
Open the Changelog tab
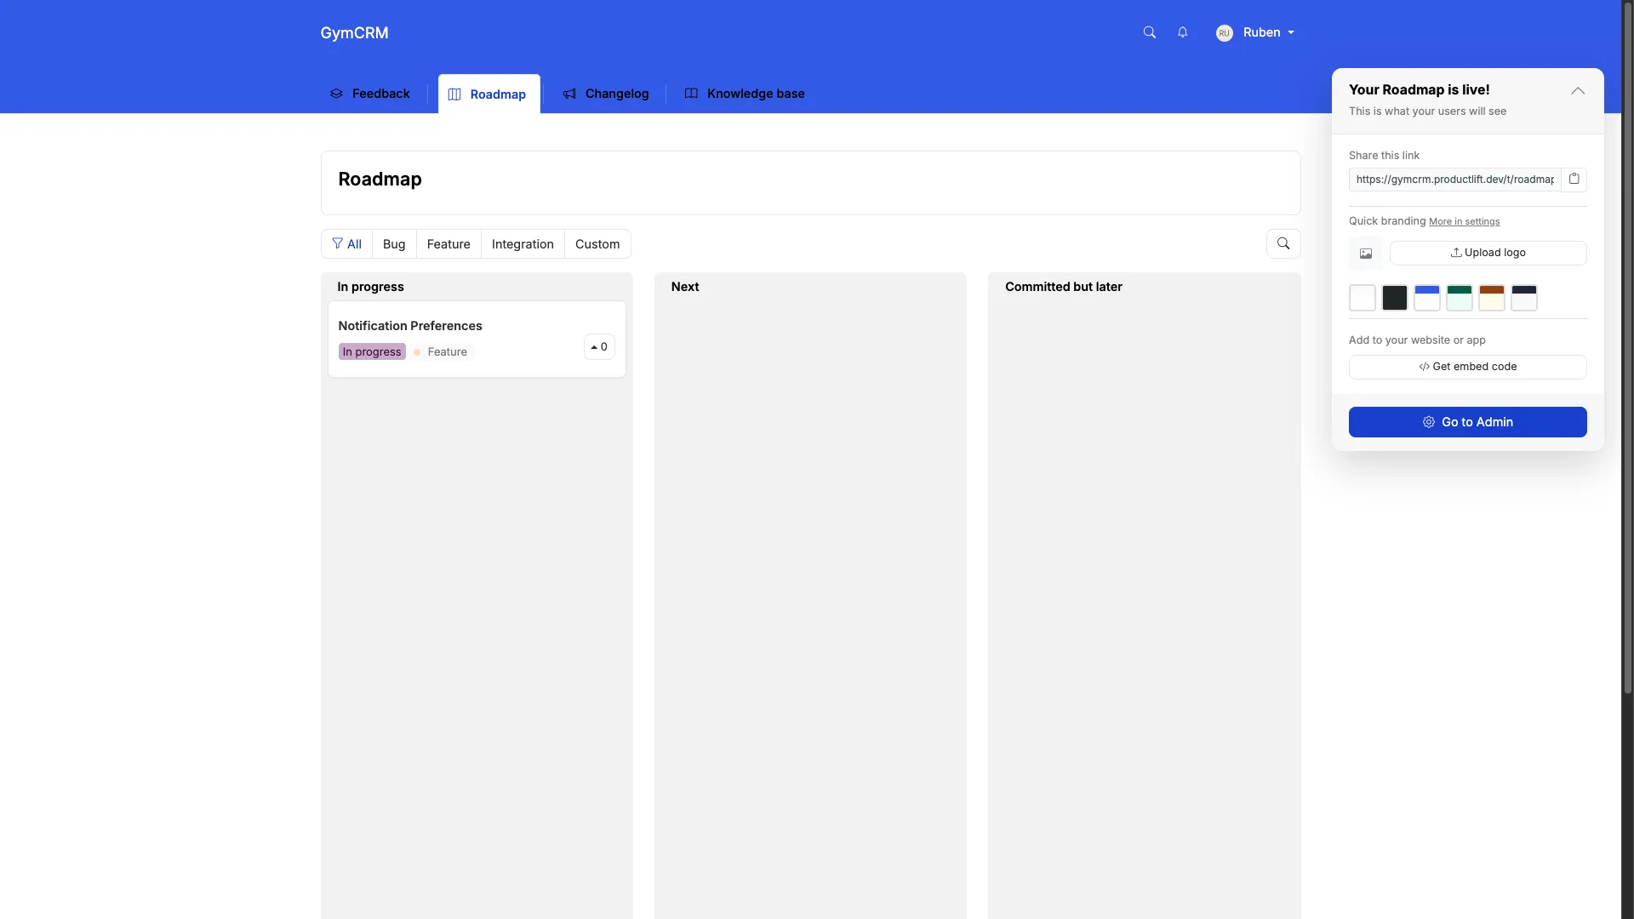(x=606, y=94)
